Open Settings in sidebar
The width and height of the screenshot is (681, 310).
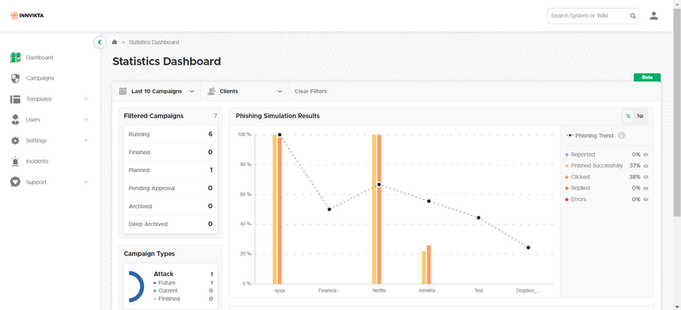pyautogui.click(x=36, y=140)
